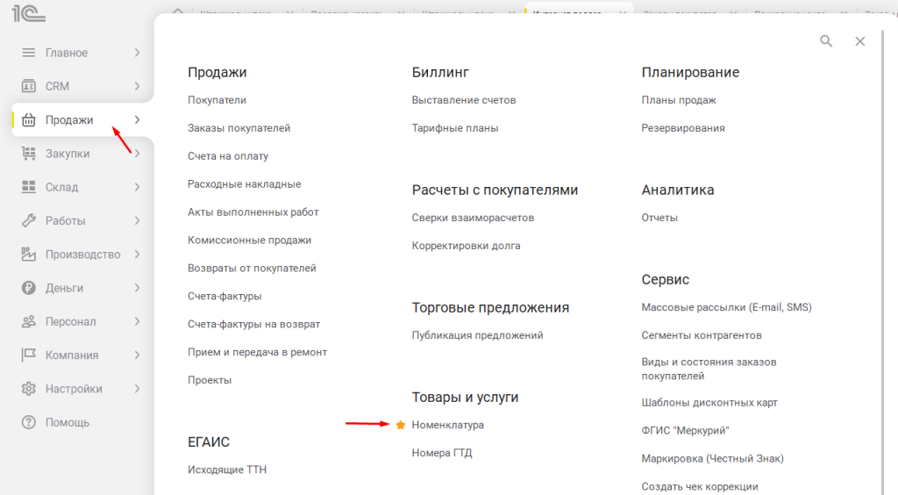Open Маркировка (Честный Знак)
The width and height of the screenshot is (898, 495).
coord(712,459)
